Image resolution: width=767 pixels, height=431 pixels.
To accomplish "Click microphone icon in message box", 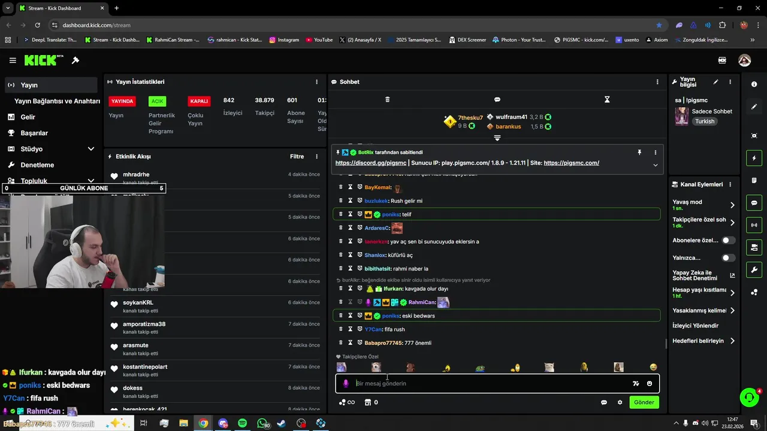I will click(x=346, y=384).
